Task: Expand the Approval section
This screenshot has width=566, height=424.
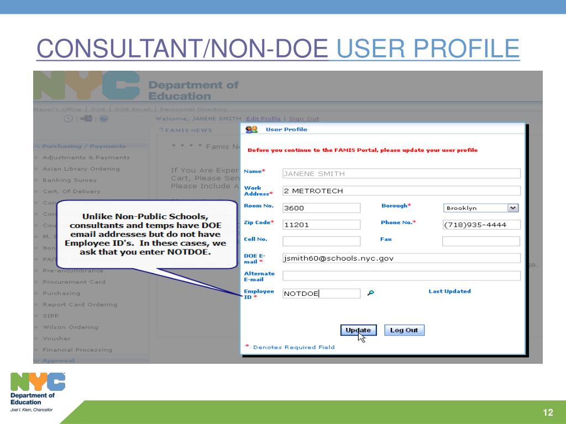Action: tap(58, 360)
